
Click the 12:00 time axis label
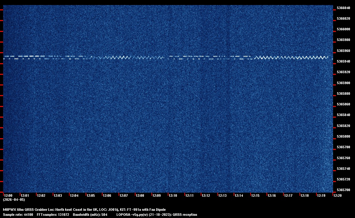click(x=8, y=195)
